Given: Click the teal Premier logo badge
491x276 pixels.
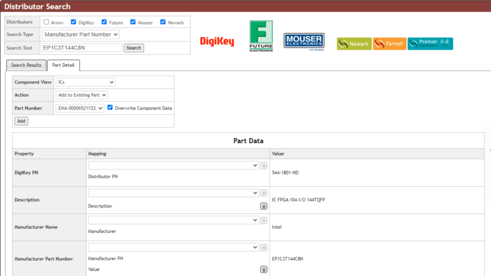Looking at the screenshot, I should 430,44.
